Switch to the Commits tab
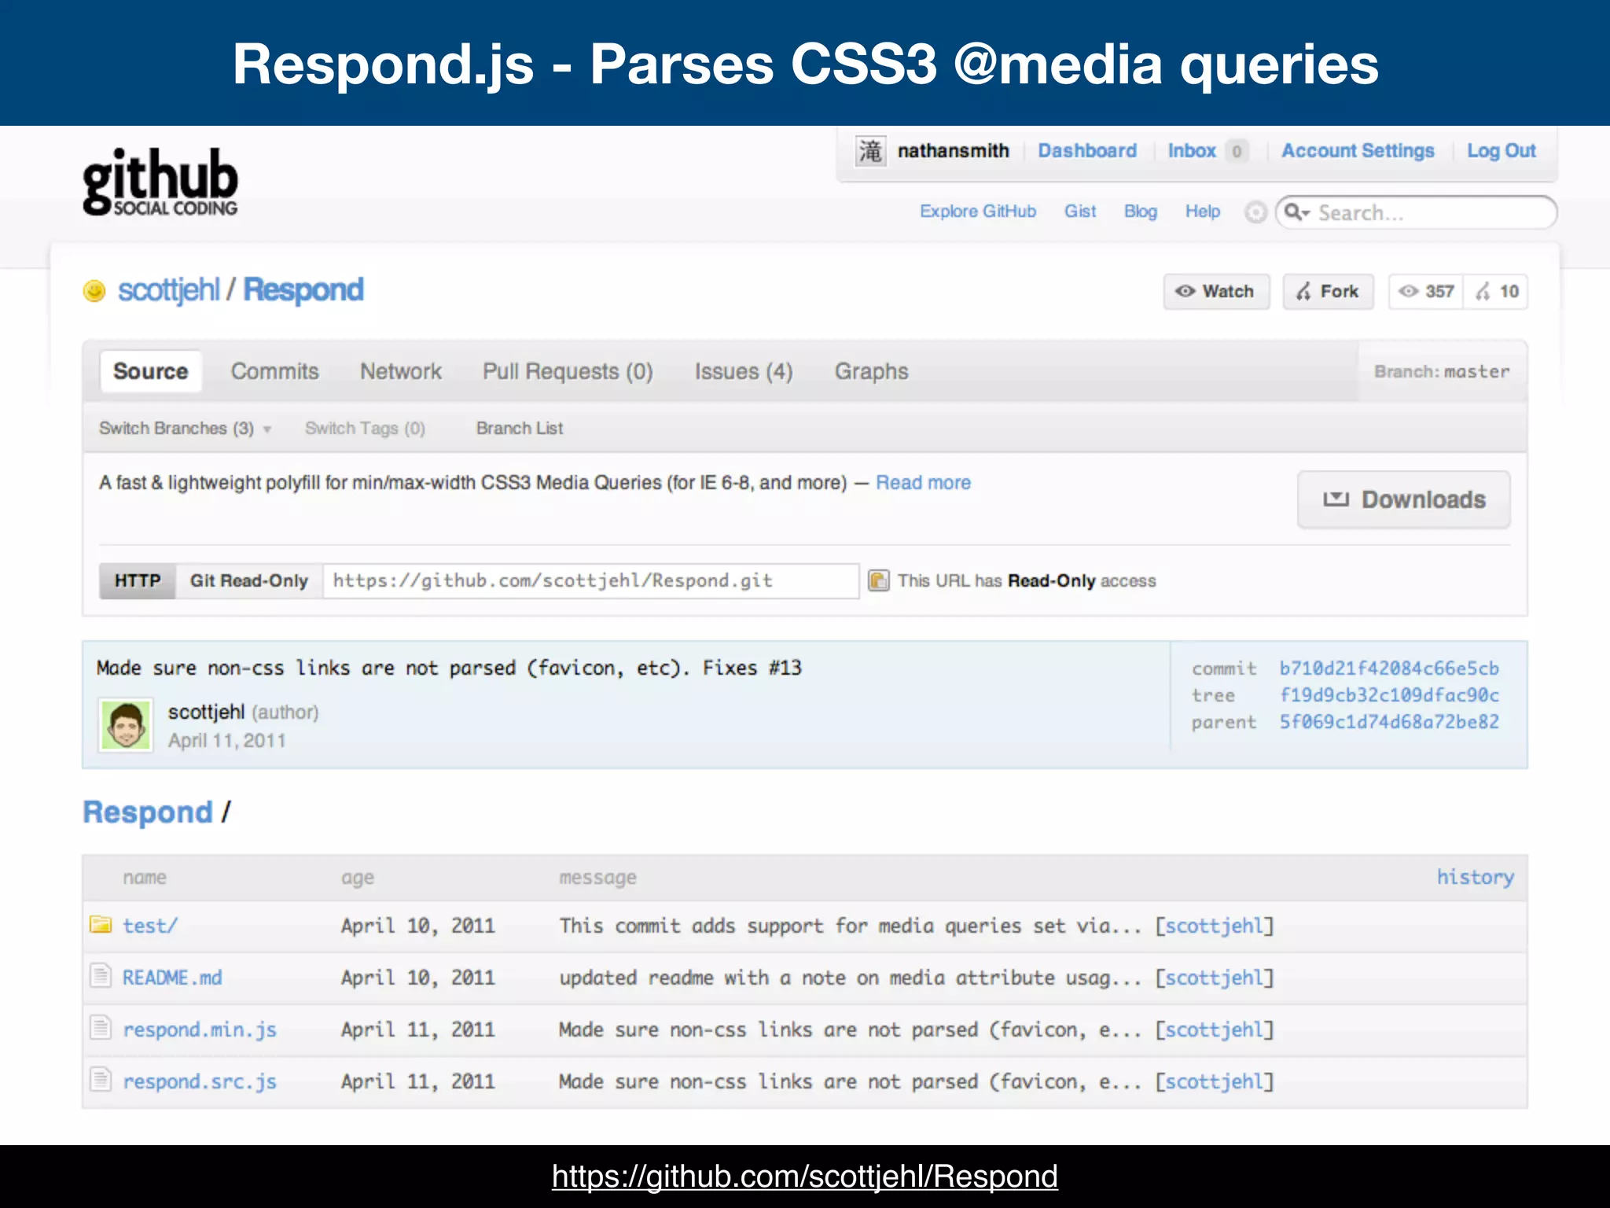Viewport: 1610px width, 1208px height. point(274,371)
